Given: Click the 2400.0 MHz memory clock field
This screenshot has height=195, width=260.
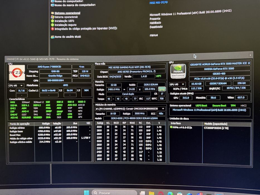Looking at the screenshot, I should click(x=114, y=89).
